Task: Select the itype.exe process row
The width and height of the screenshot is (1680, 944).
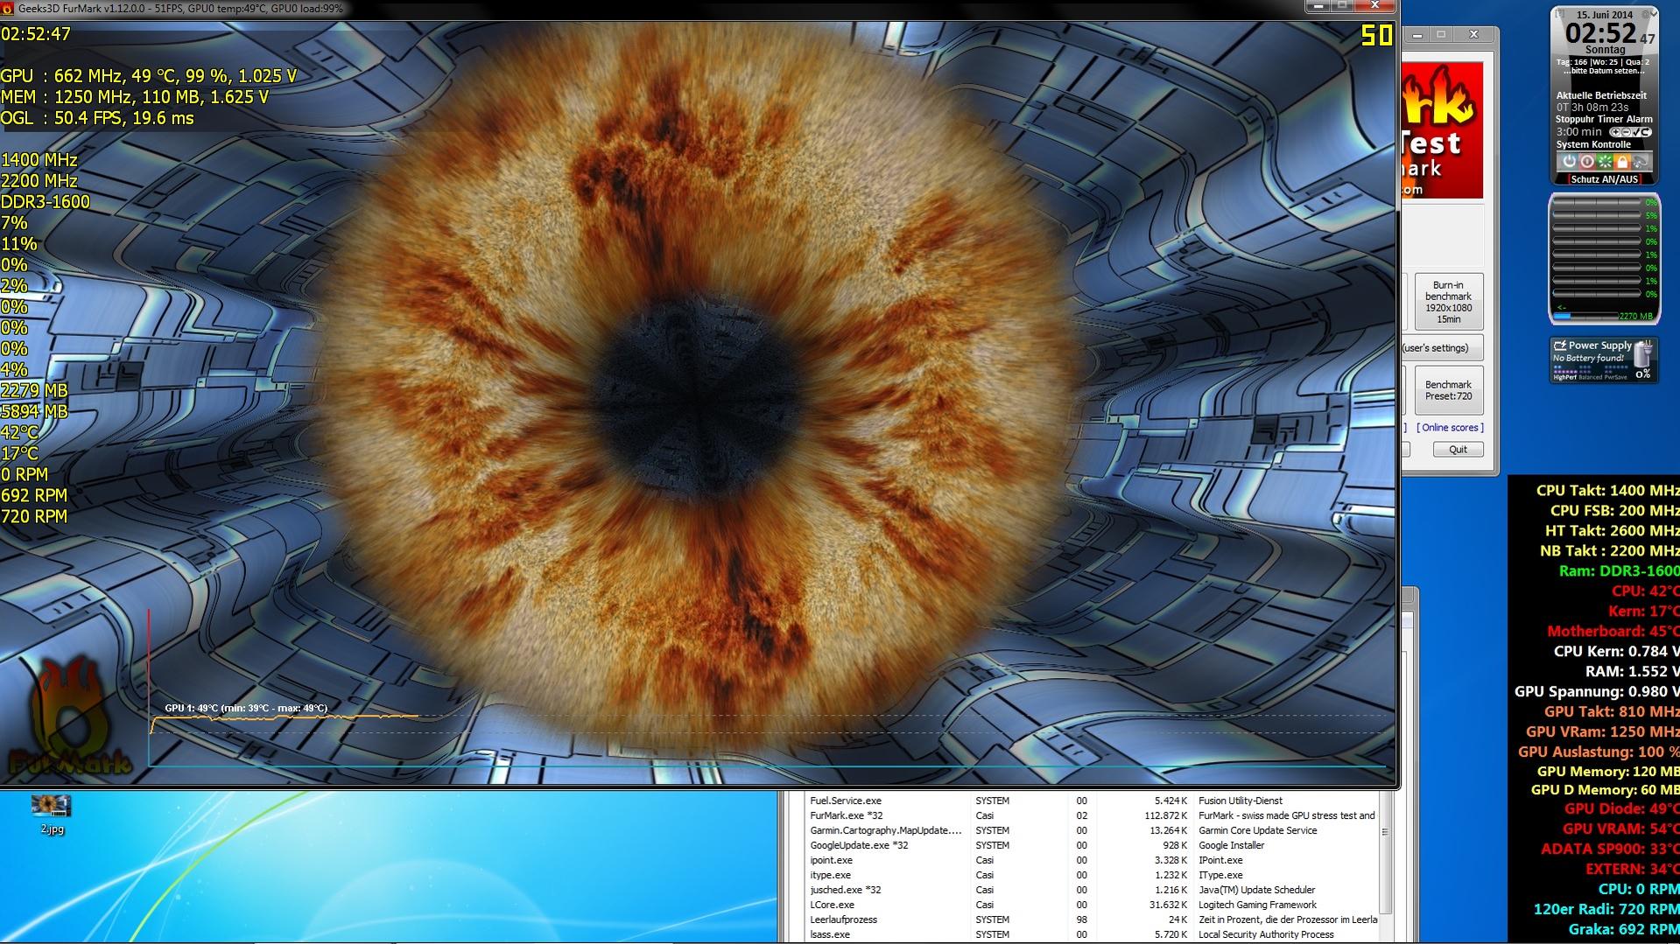Action: (1092, 875)
